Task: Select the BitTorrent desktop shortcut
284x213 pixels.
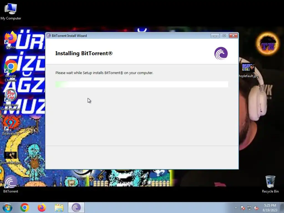Action: click(x=11, y=184)
